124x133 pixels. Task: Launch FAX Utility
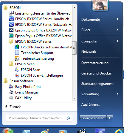point(20,98)
